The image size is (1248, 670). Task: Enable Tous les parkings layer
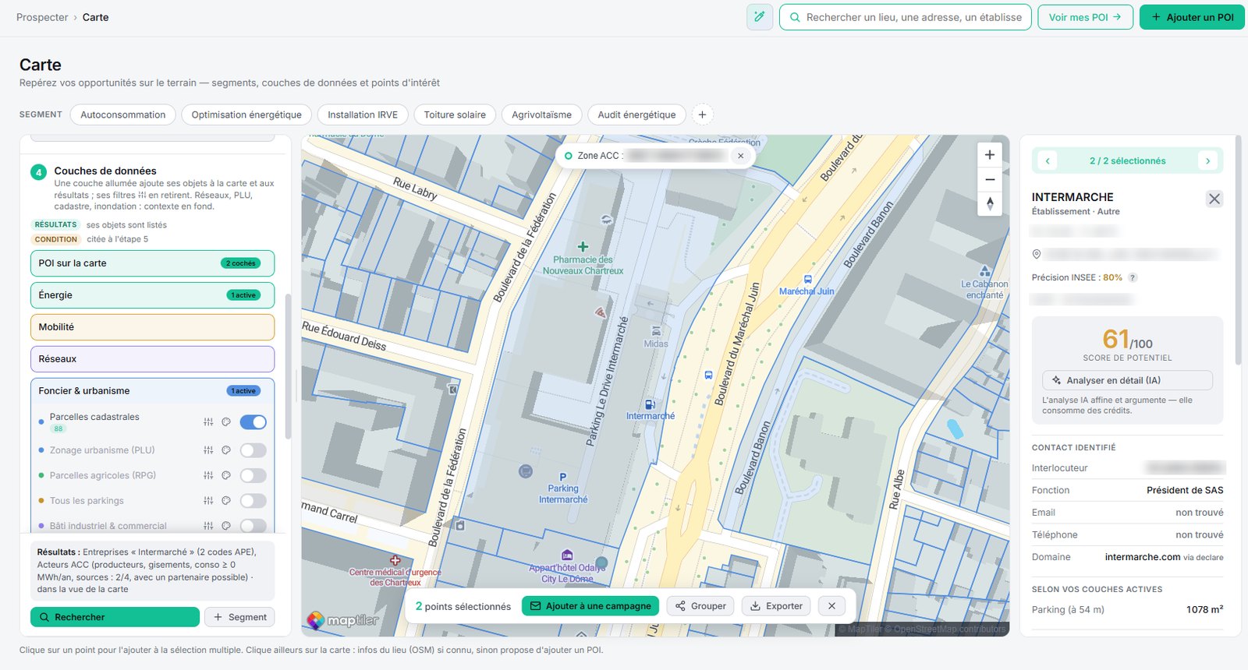[253, 501]
